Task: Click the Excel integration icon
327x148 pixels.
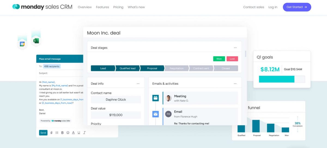Action: tap(36, 41)
